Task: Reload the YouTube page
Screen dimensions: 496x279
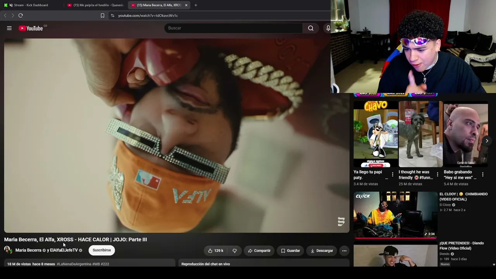Action: (x=21, y=15)
